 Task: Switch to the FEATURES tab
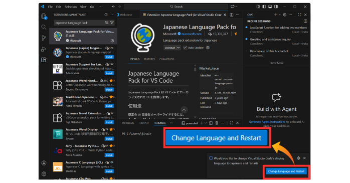point(149,59)
